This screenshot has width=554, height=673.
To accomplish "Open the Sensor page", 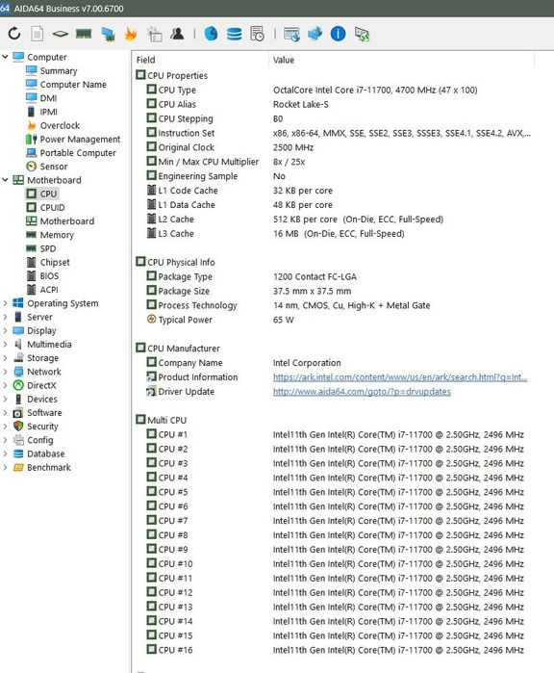I will (x=47, y=167).
